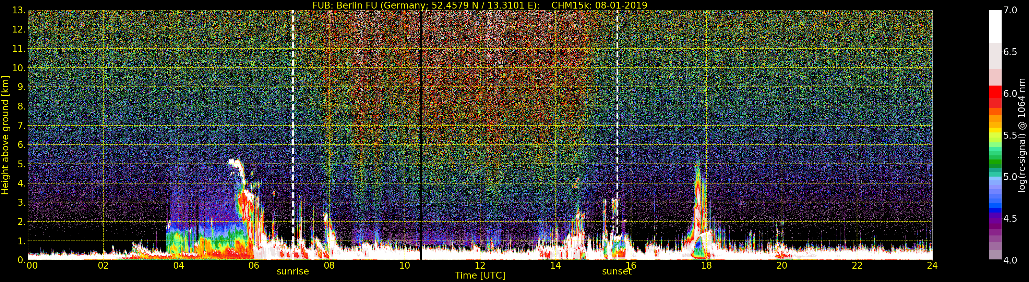This screenshot has height=282, width=1029.
Task: Click the time tick label '02'
Action: pos(103,265)
